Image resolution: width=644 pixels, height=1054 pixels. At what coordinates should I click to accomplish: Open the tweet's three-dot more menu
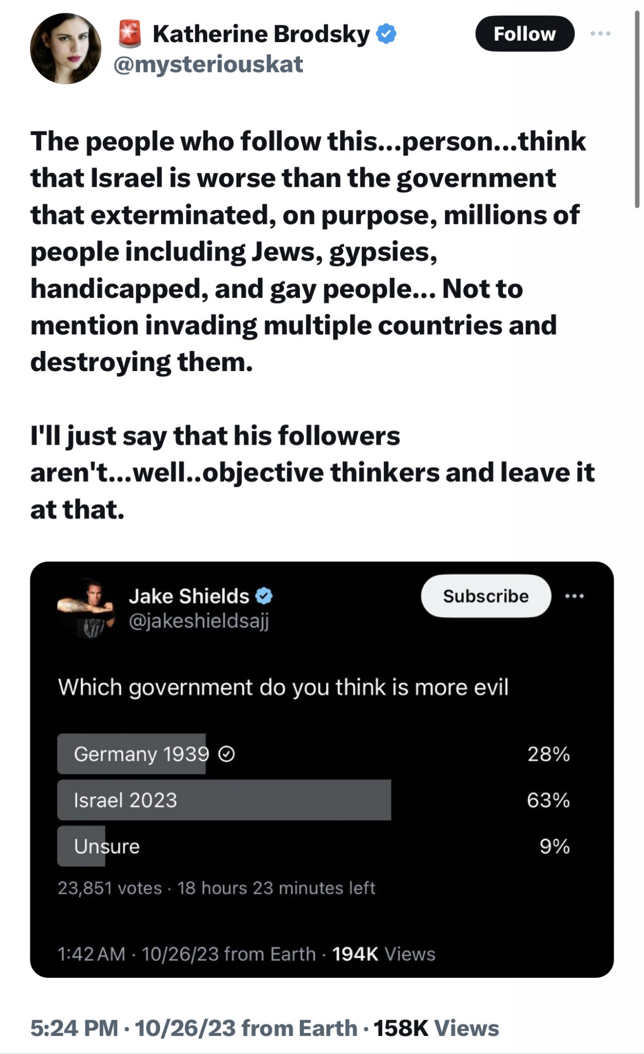coord(600,34)
